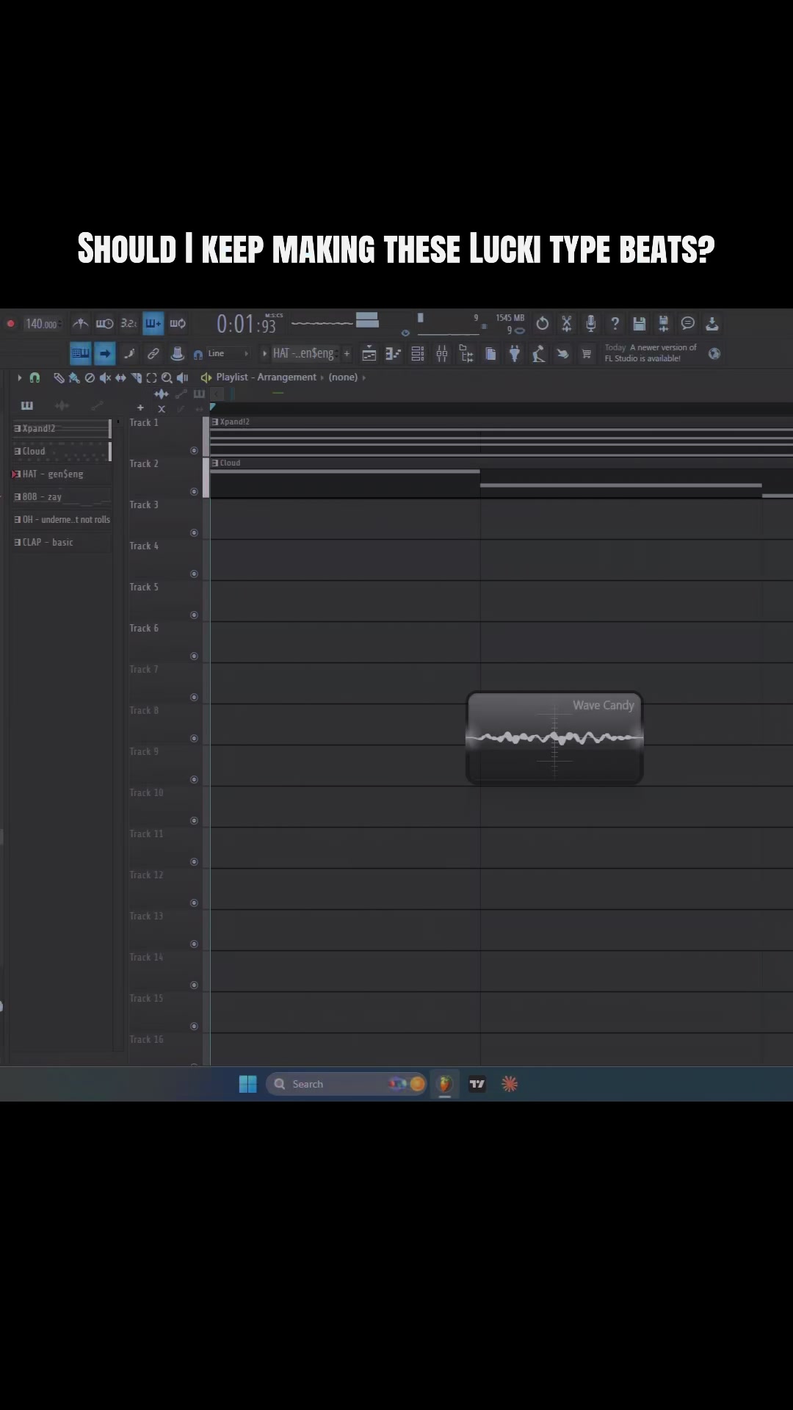Viewport: 793px width, 1410px height.
Task: Add a new pattern with plus button
Action: [347, 354]
